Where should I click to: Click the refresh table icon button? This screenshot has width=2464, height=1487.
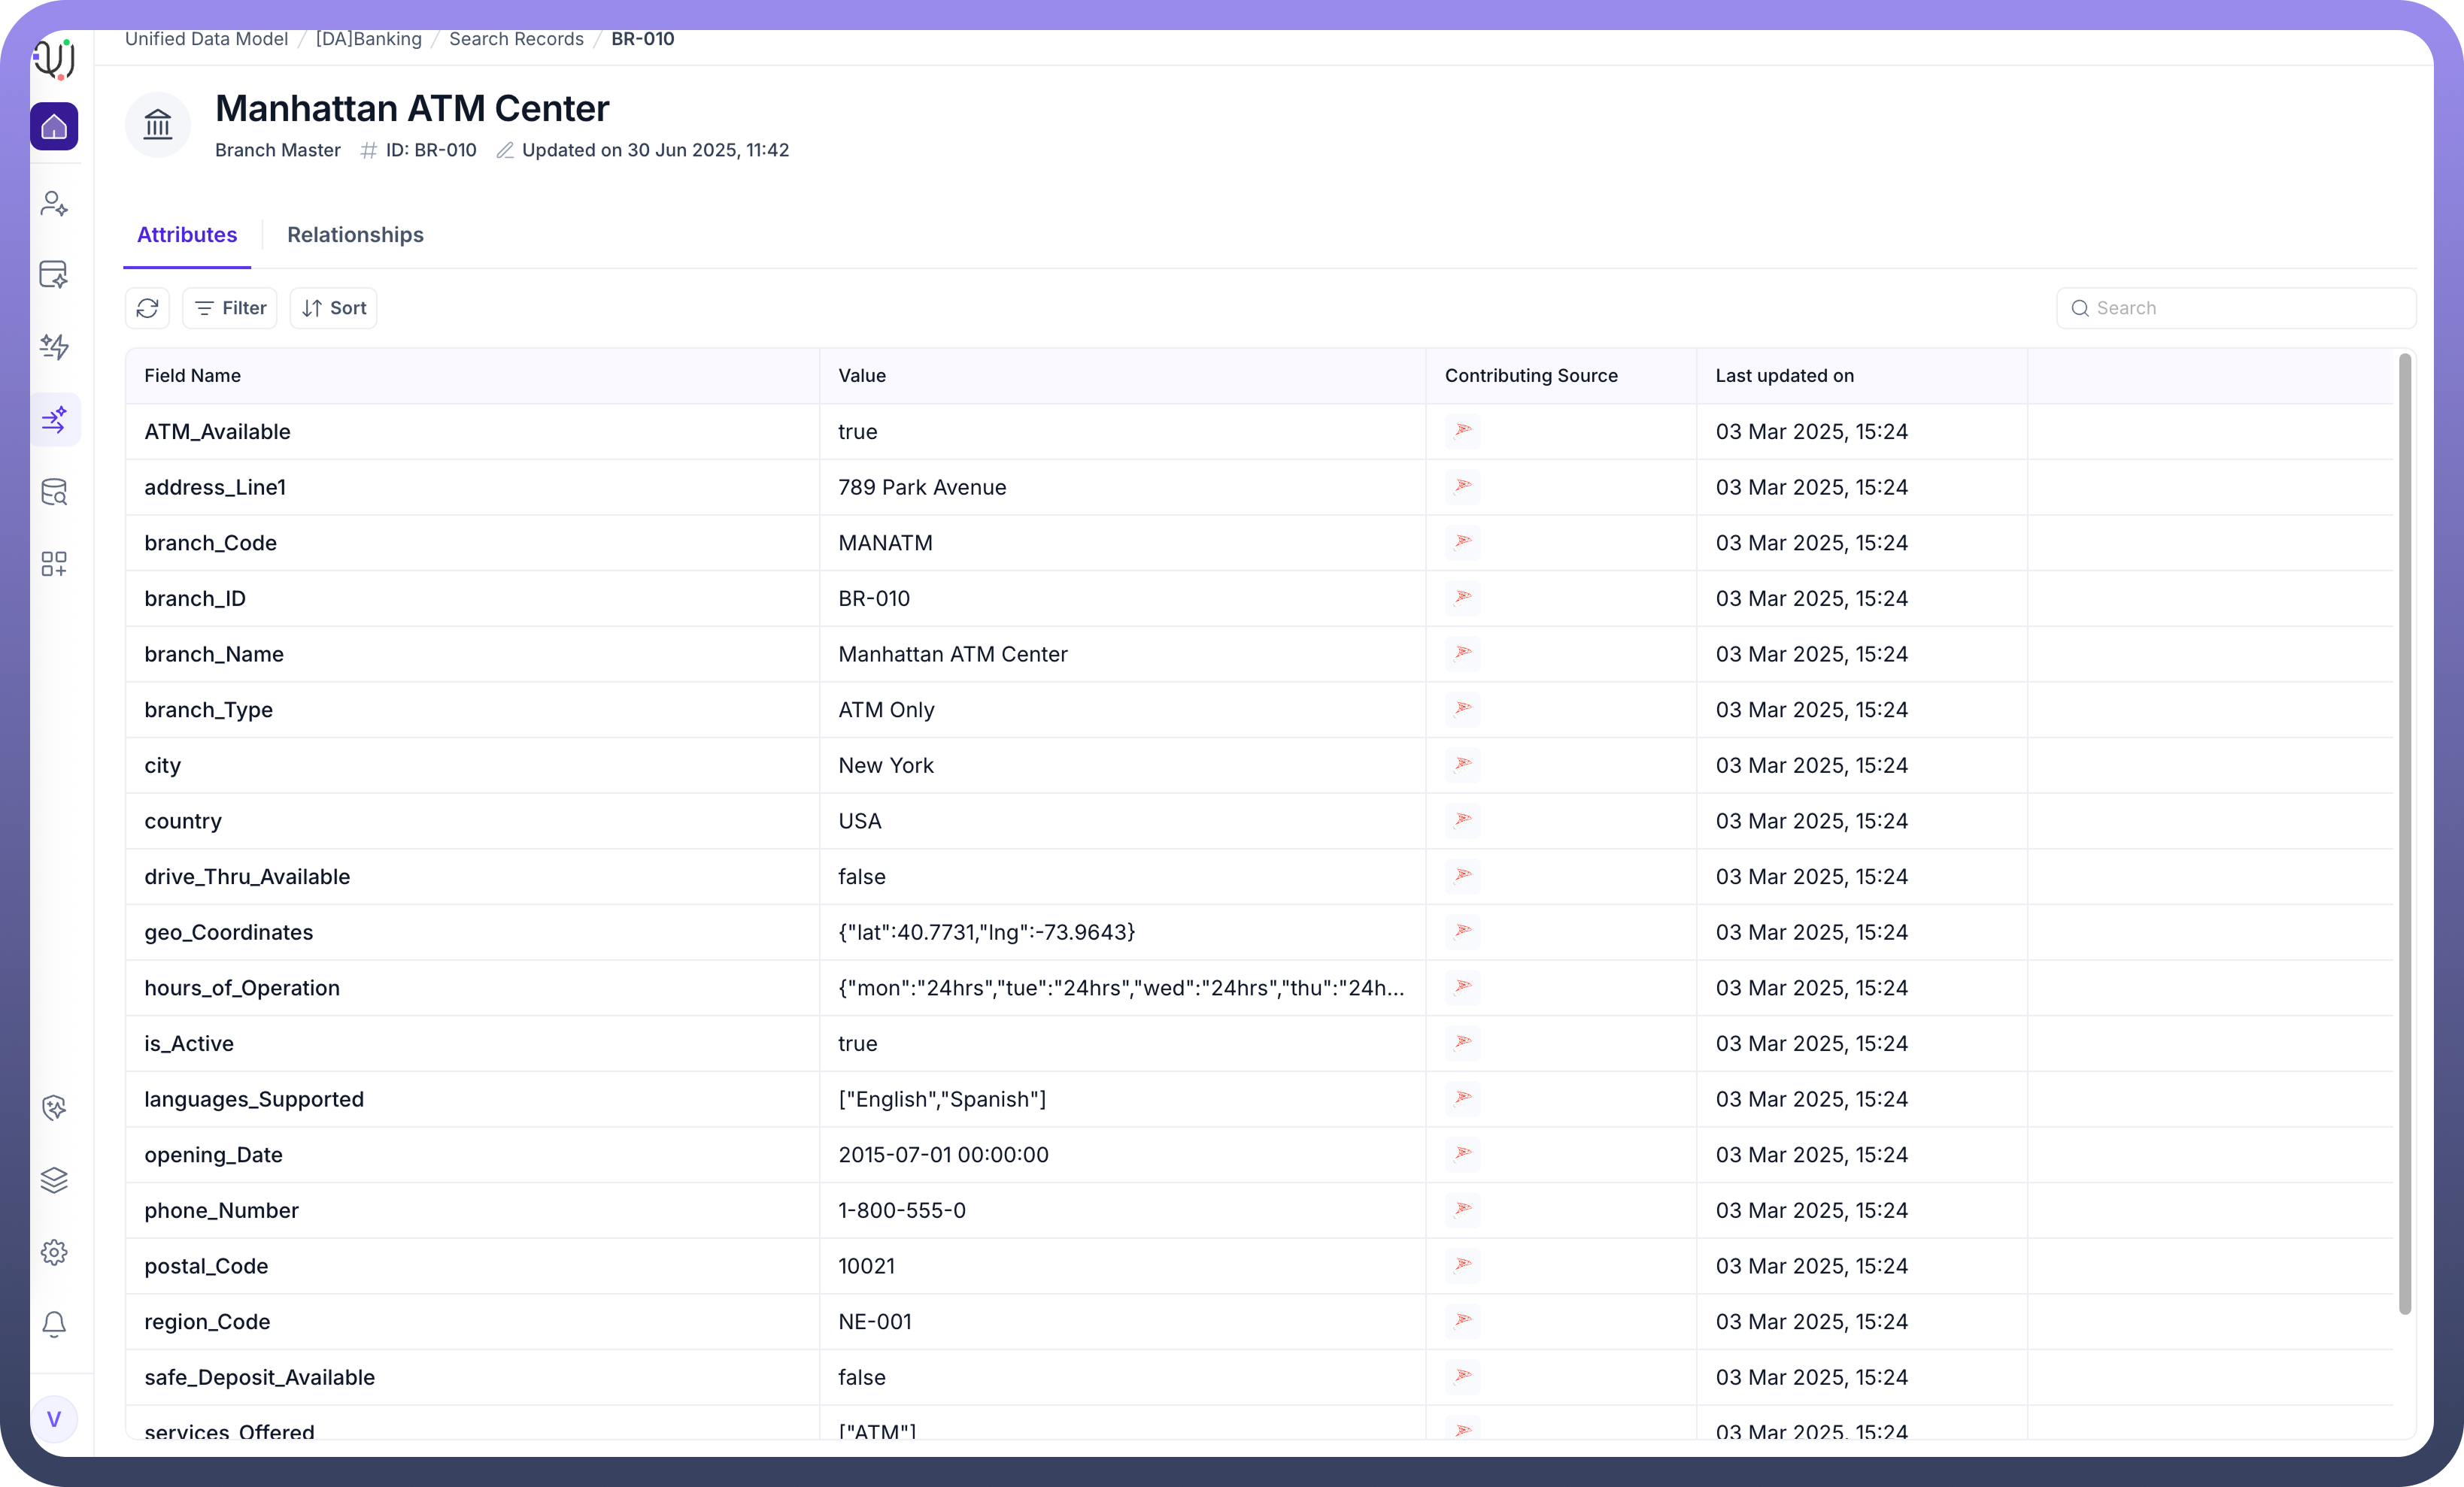147,307
